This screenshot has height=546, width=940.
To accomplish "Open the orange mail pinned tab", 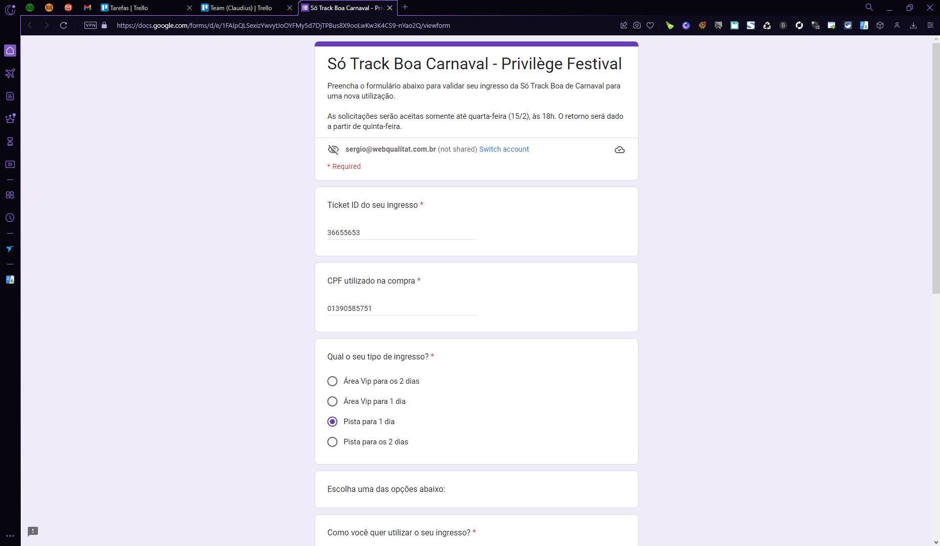I will point(49,8).
